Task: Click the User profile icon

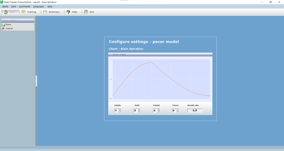Action: [x=6, y=12]
